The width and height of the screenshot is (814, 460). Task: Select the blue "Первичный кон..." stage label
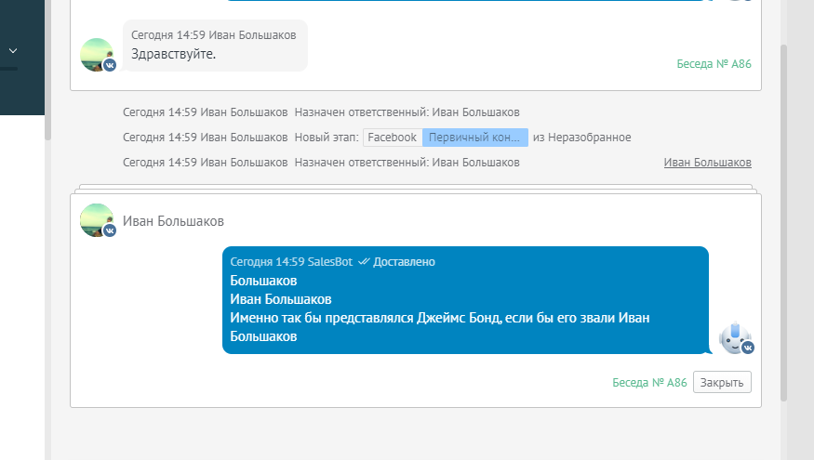tap(474, 138)
